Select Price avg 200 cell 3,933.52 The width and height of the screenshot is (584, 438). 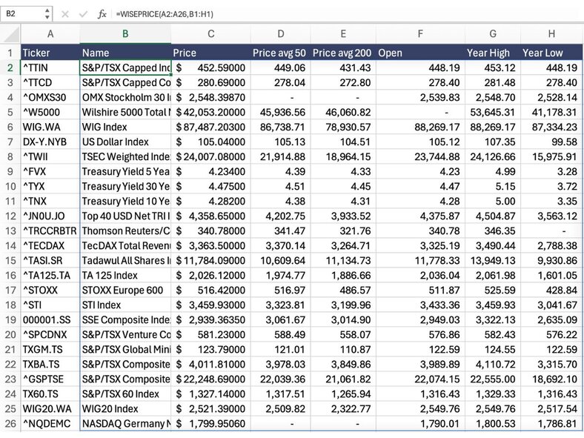point(343,216)
